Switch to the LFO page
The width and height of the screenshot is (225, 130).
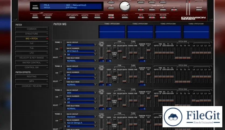click(32, 53)
